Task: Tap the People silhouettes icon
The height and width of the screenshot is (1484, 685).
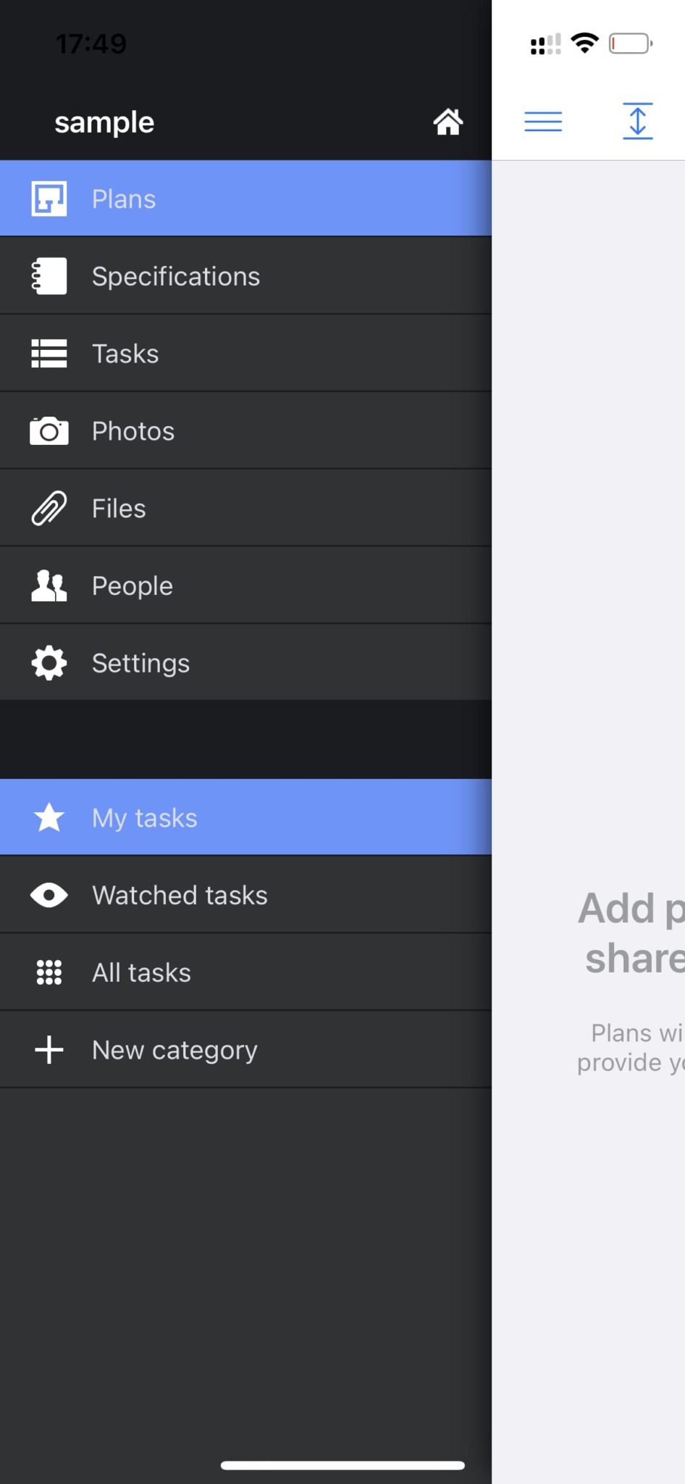Action: click(49, 585)
